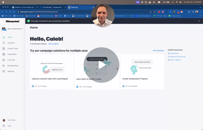
Task: Bookmark this page with the star icon
Action: click(154, 12)
